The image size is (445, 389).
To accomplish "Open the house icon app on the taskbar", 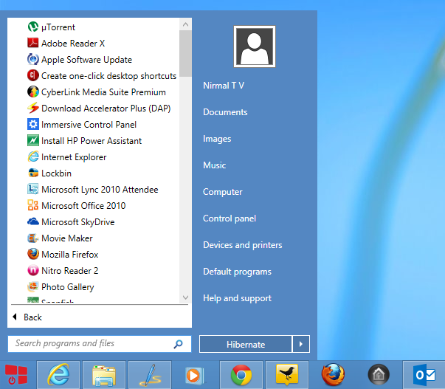I will 379,375.
